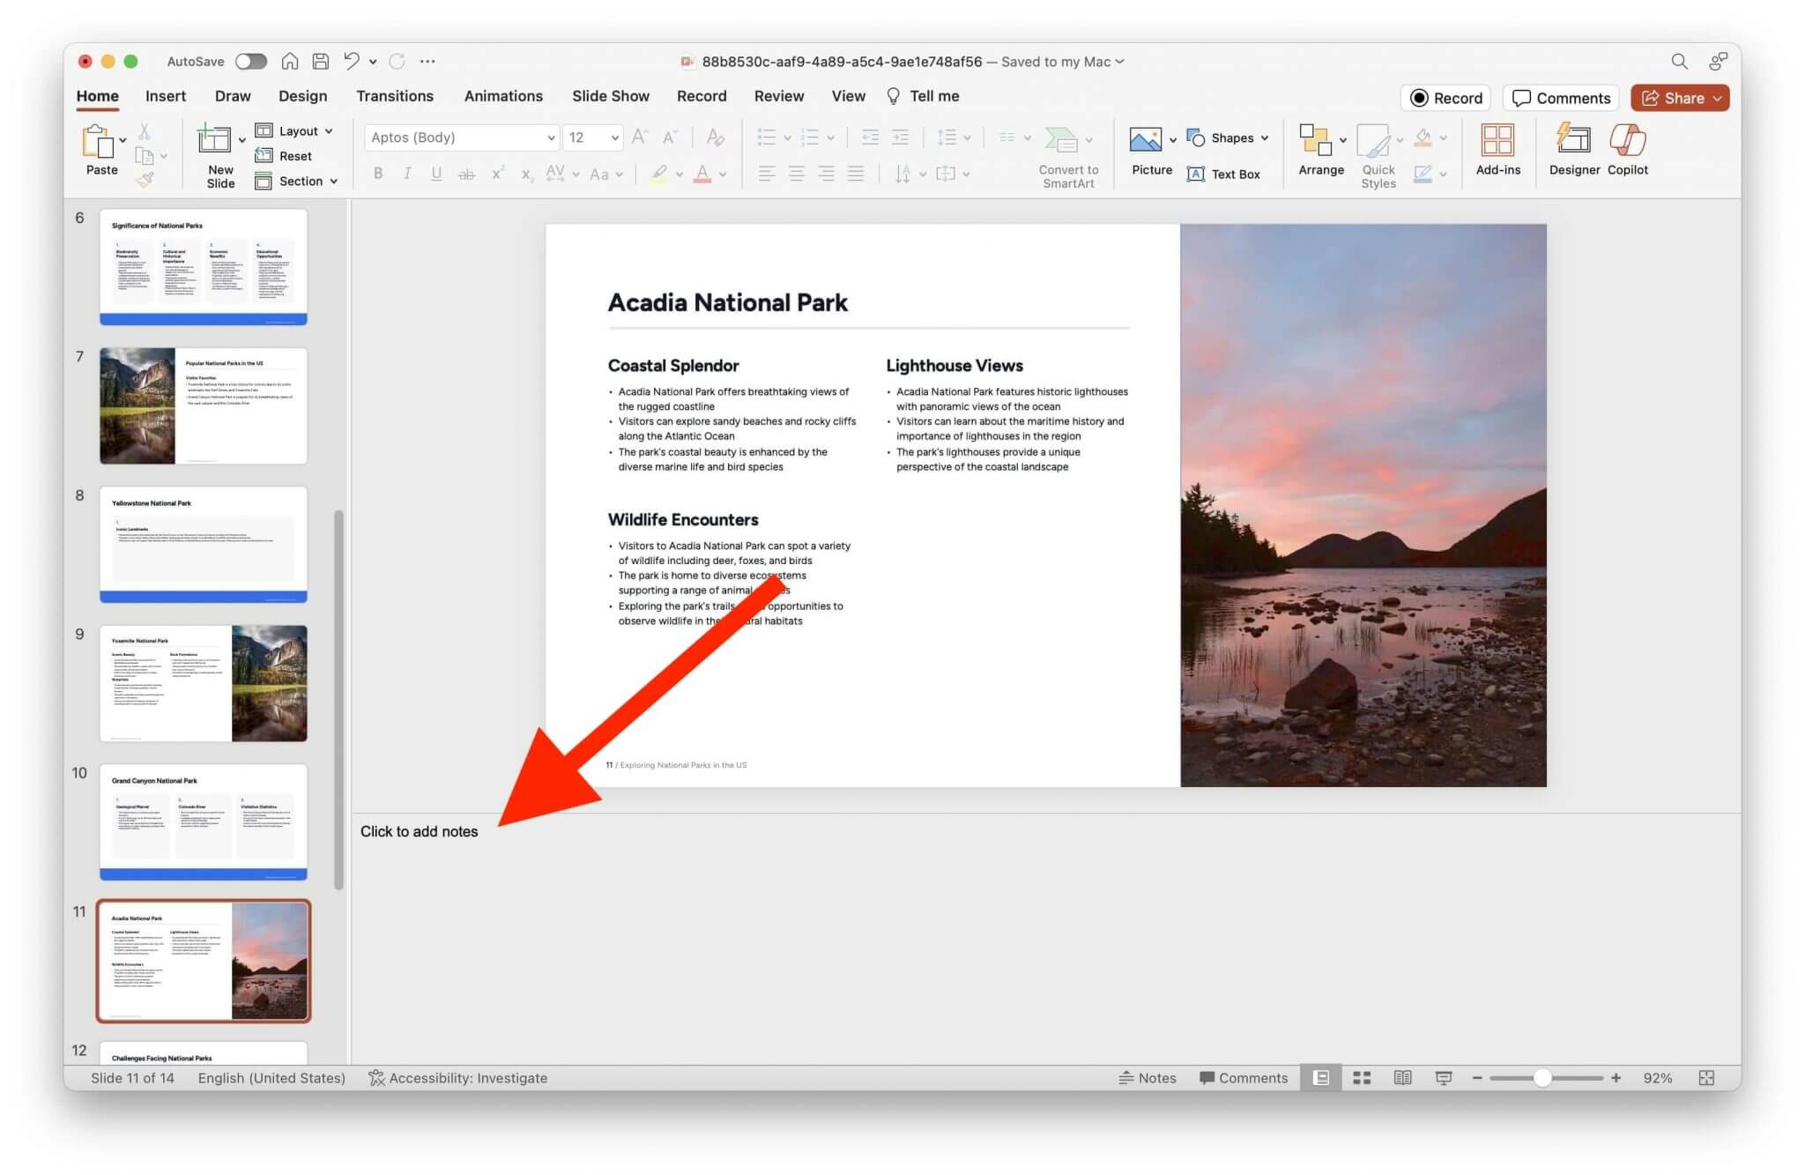Toggle underline formatting
This screenshot has width=1805, height=1175.
[x=436, y=174]
